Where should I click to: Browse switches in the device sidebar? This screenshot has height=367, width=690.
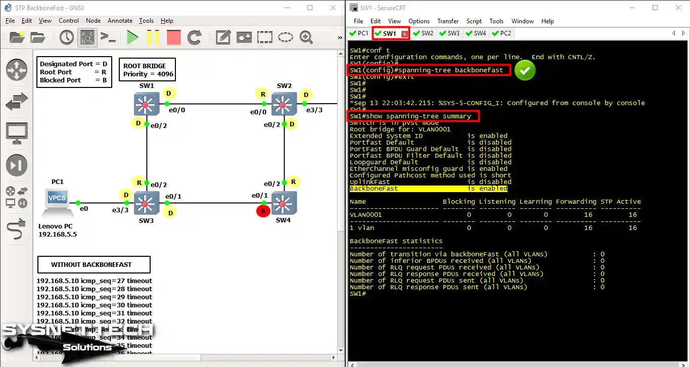(17, 101)
